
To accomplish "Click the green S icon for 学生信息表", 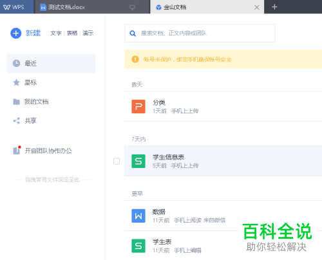I will click(138, 161).
